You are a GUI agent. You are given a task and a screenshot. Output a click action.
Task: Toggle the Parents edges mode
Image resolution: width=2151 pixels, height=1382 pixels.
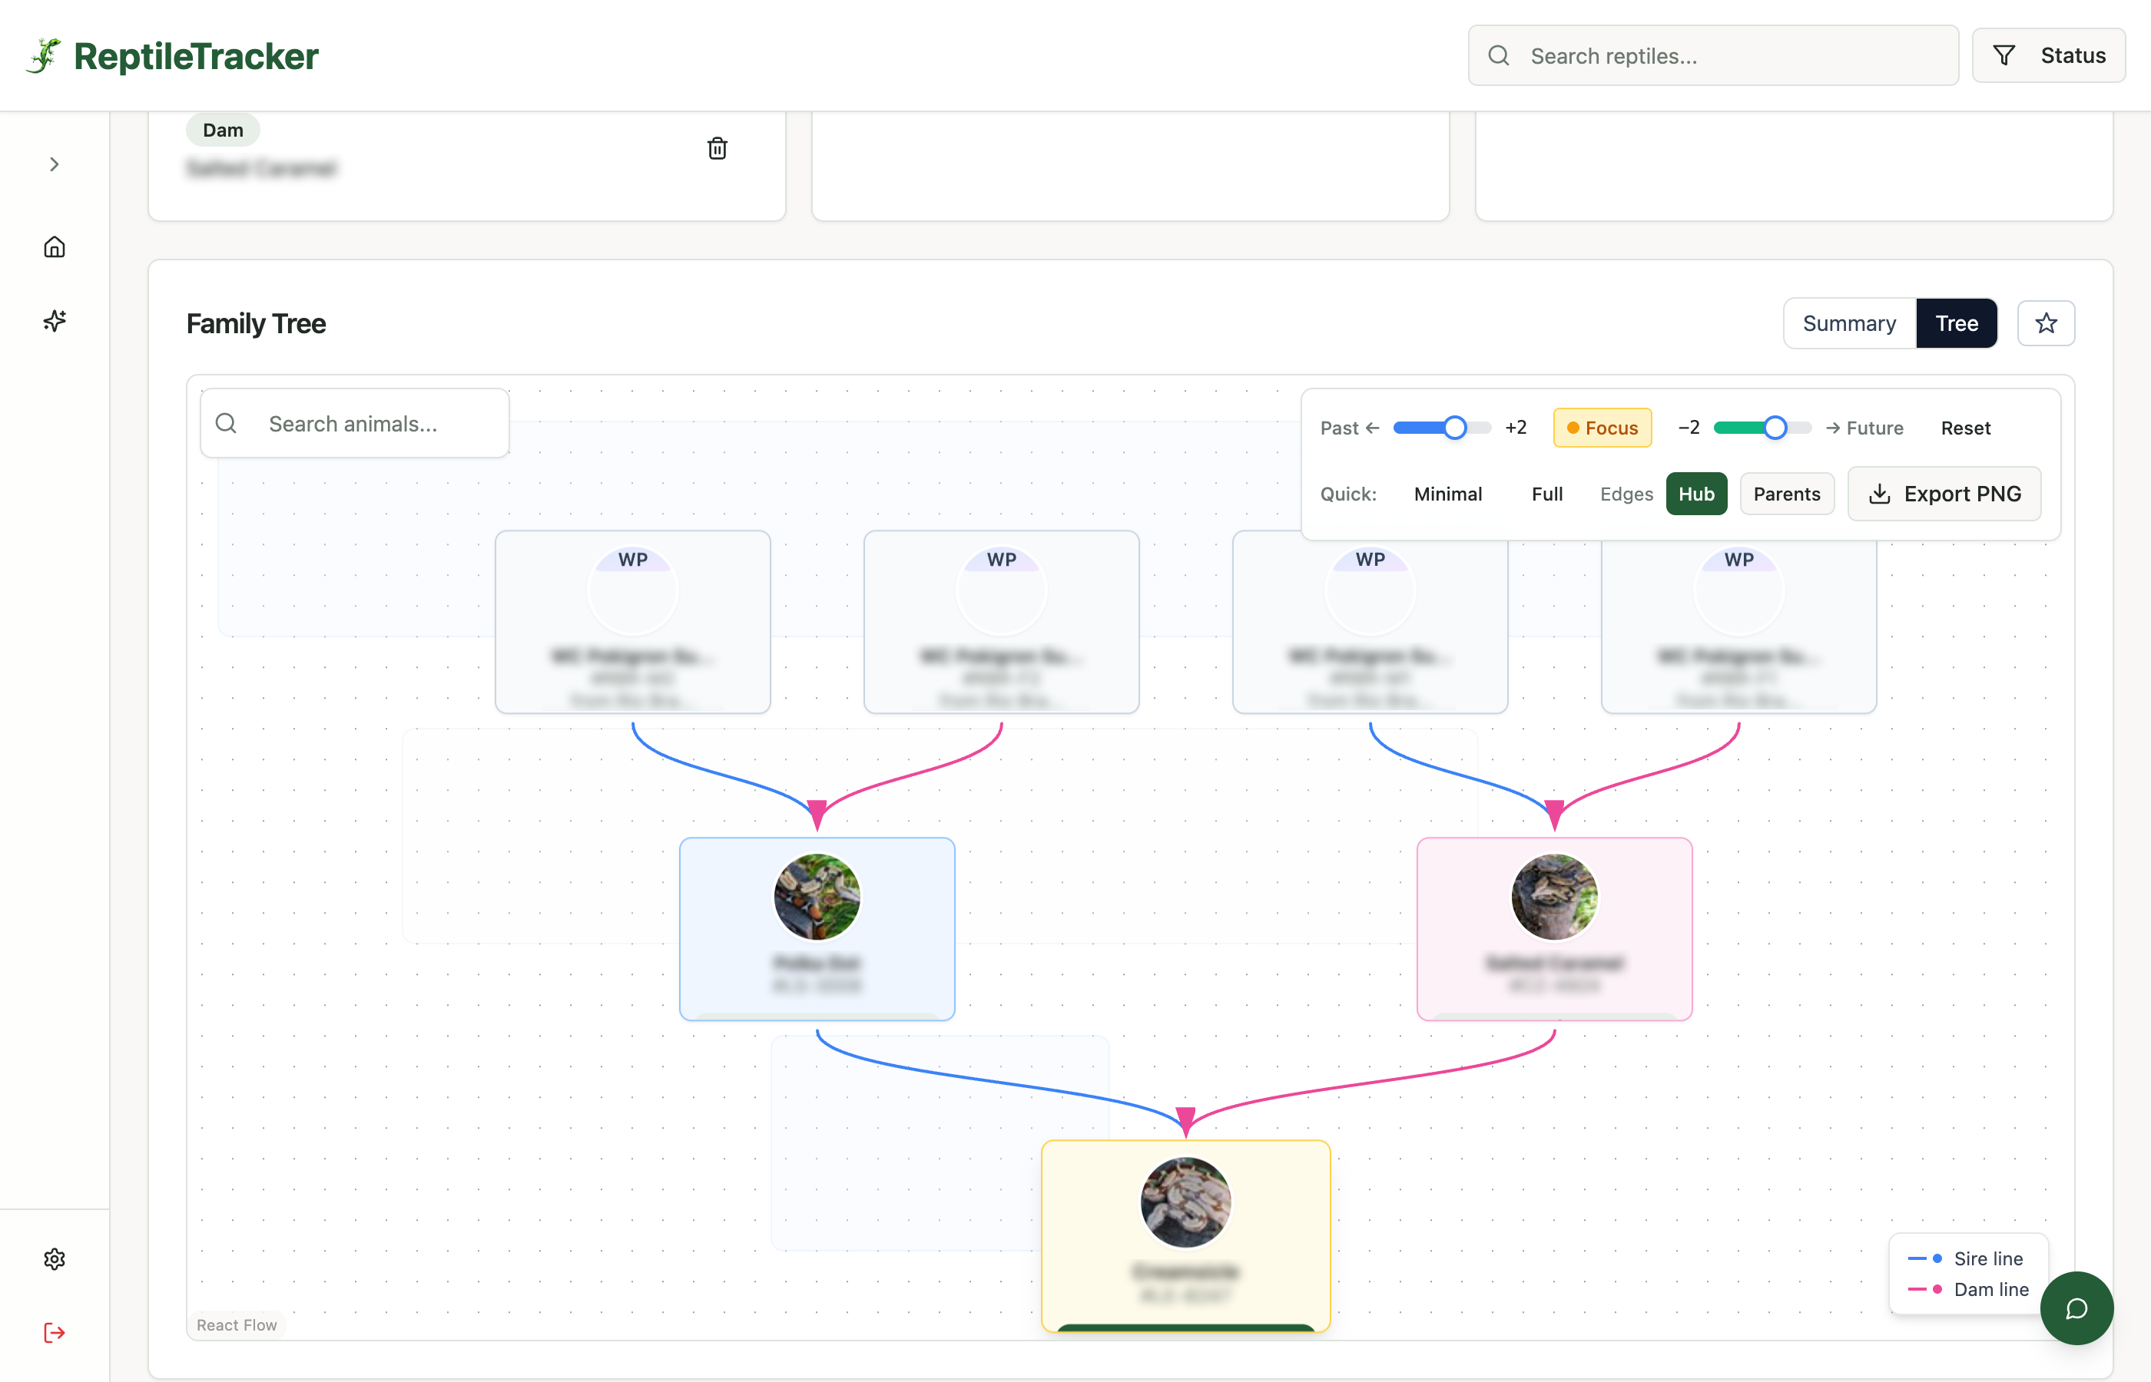[x=1785, y=494]
